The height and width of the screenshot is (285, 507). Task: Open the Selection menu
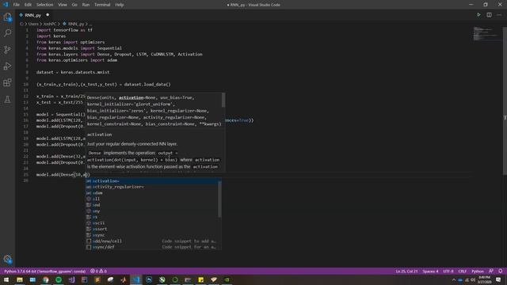click(x=44, y=5)
